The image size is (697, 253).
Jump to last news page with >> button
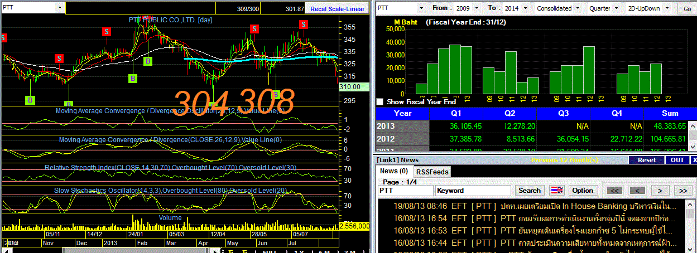pos(682,190)
